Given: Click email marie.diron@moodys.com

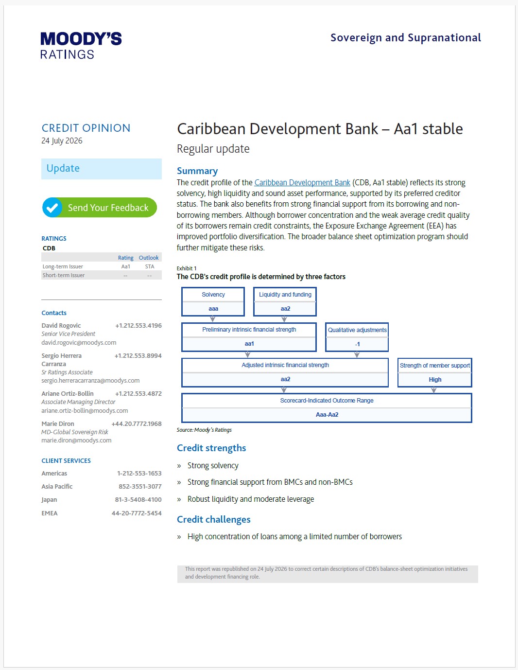Looking at the screenshot, I should coord(76,440).
